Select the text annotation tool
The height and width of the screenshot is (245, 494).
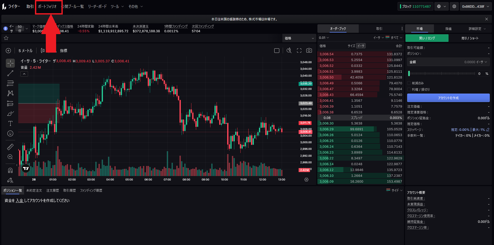click(x=10, y=123)
